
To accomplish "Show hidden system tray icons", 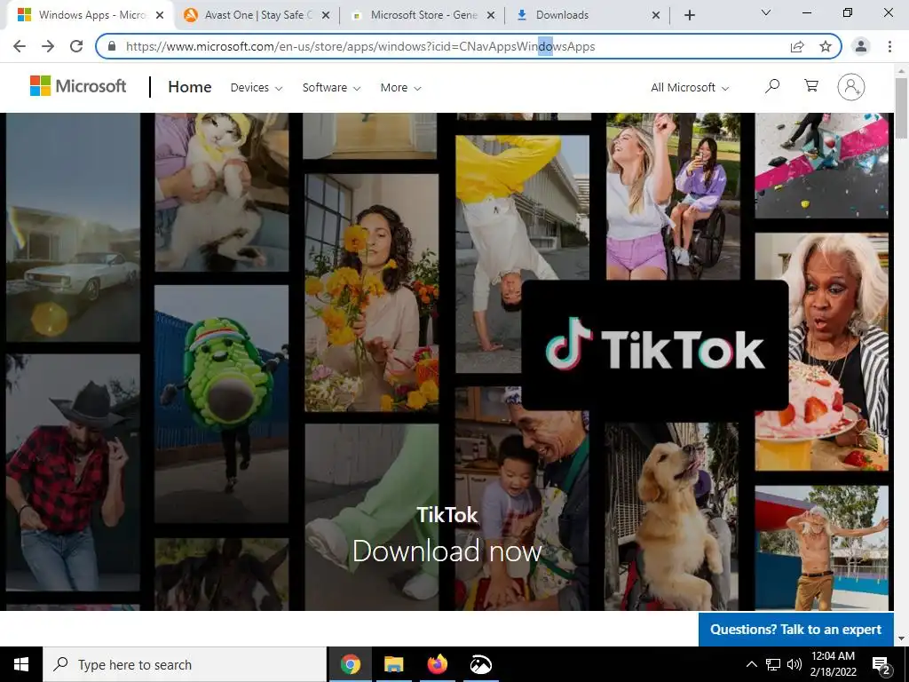I will (x=751, y=664).
